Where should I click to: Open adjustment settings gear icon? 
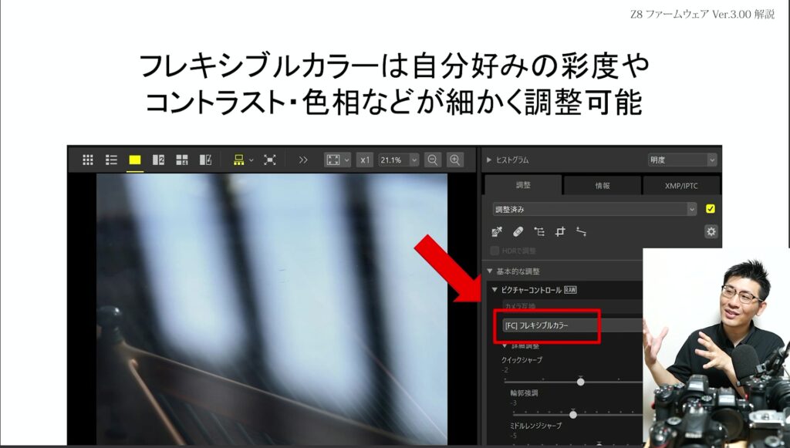pyautogui.click(x=711, y=231)
